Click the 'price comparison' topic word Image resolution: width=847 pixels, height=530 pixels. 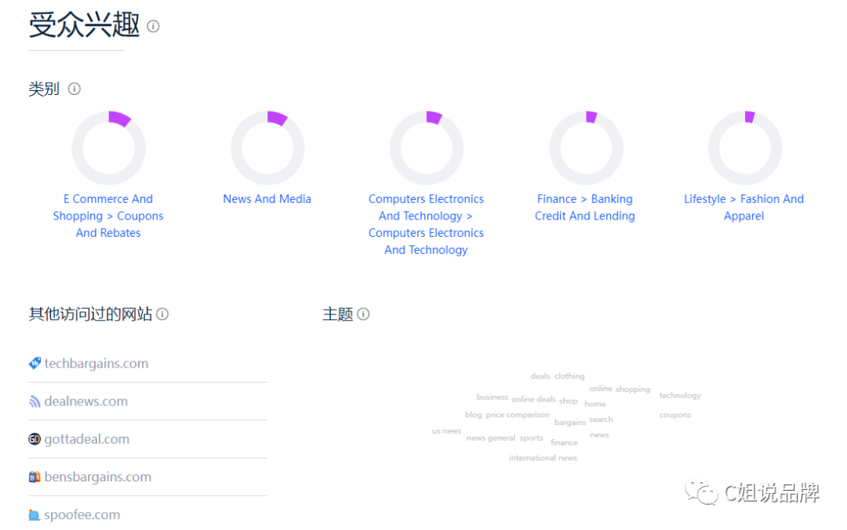click(518, 415)
